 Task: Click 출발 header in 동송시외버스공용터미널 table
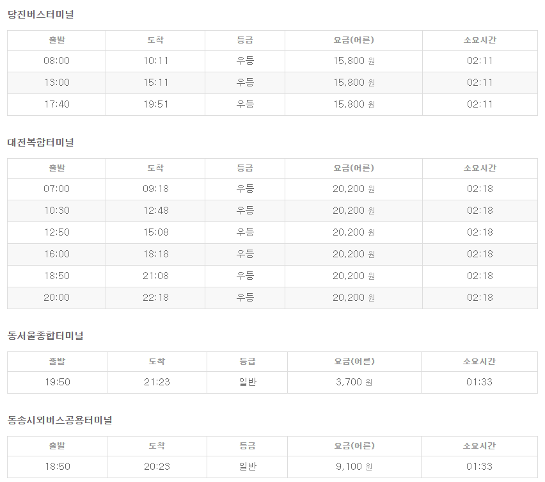[57, 446]
